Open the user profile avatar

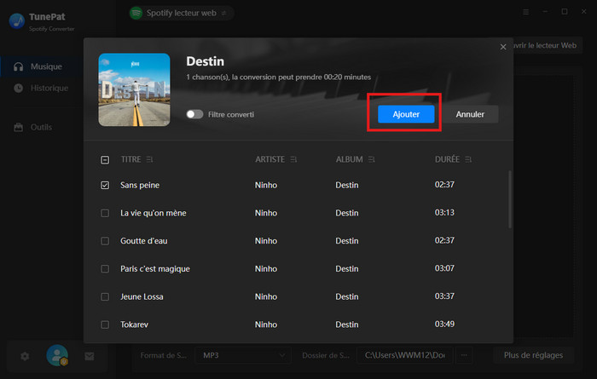click(x=57, y=356)
